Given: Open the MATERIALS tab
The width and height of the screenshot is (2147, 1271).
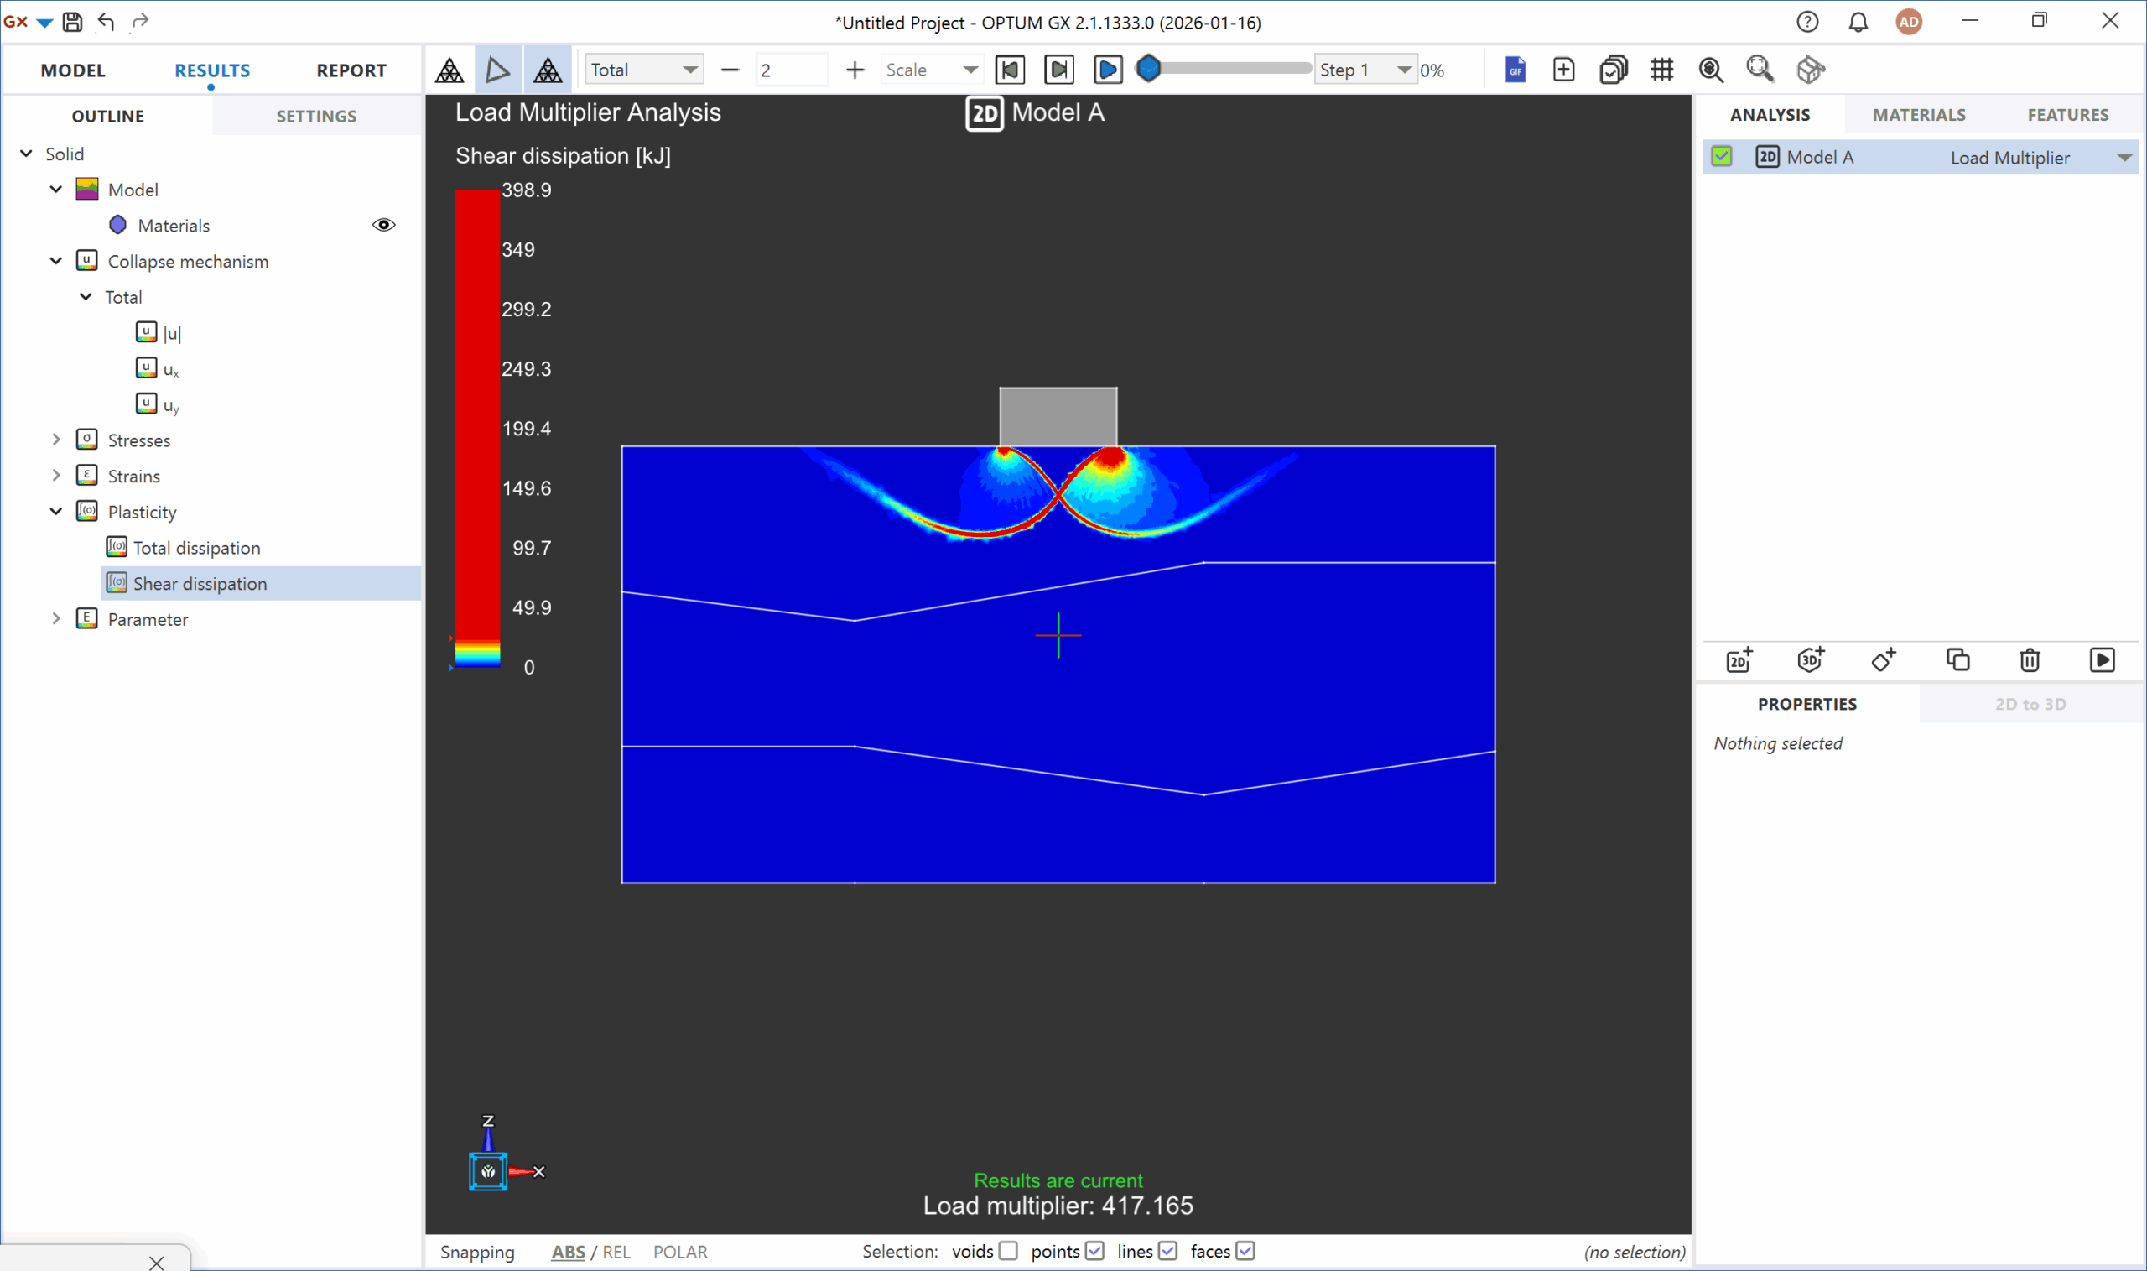Looking at the screenshot, I should (1918, 115).
